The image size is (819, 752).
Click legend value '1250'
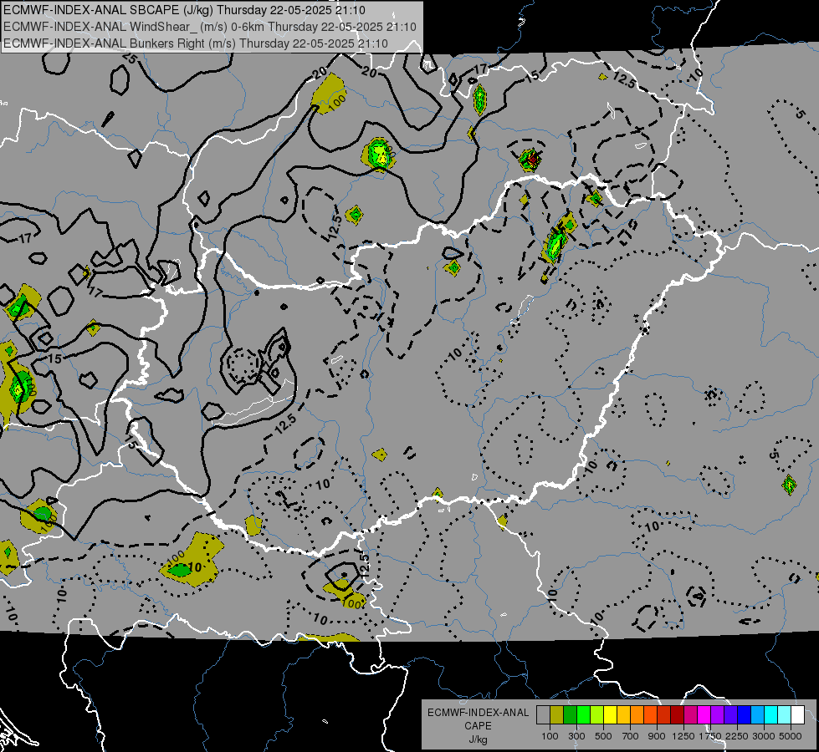pos(683,736)
